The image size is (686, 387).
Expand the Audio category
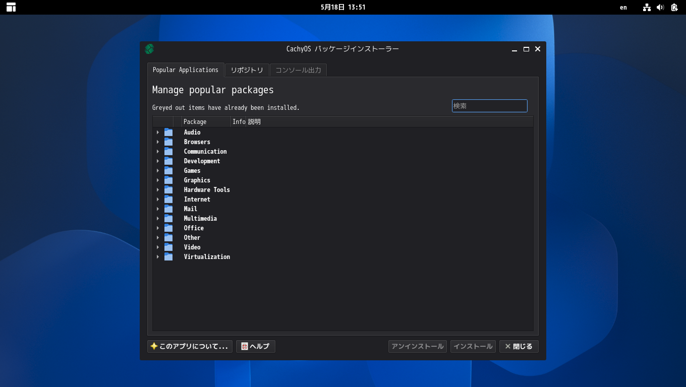point(158,132)
